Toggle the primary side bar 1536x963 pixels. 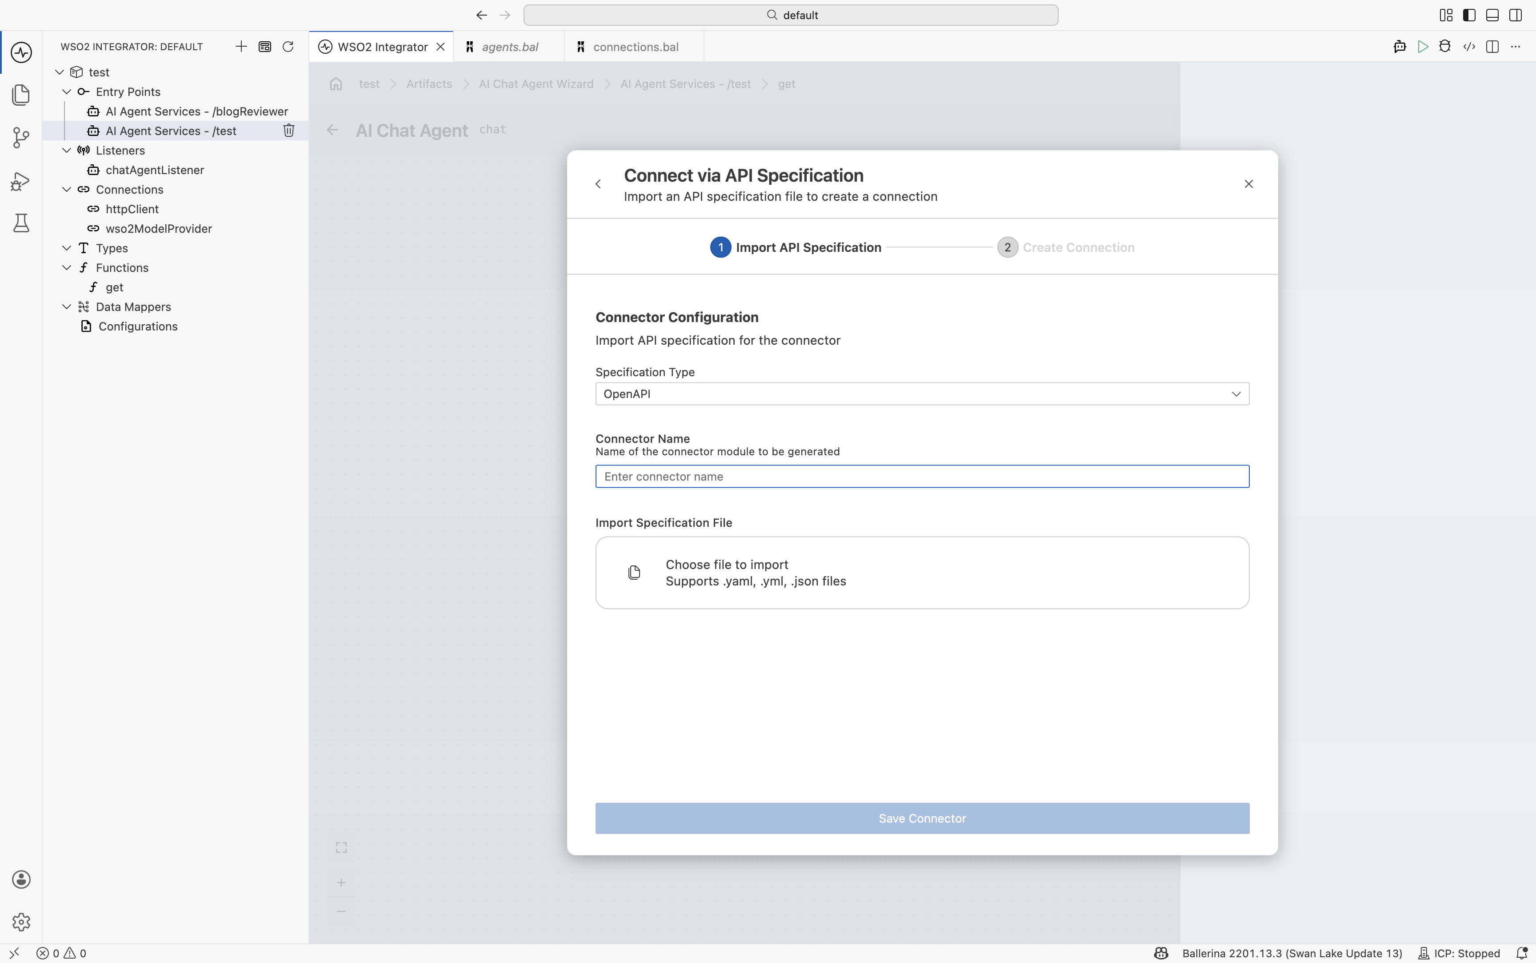click(x=1469, y=15)
